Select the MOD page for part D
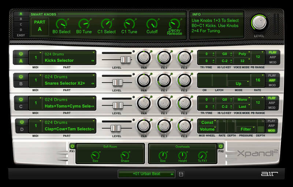 click(x=271, y=131)
